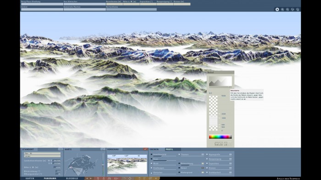This screenshot has width=321, height=180.
Task: Open the Beleuchtung settings icon
Action: tap(203, 164)
